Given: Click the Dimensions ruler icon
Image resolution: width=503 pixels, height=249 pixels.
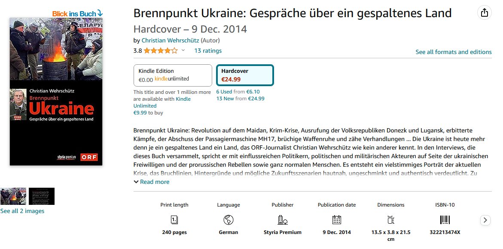Looking at the screenshot, I should (391, 219).
